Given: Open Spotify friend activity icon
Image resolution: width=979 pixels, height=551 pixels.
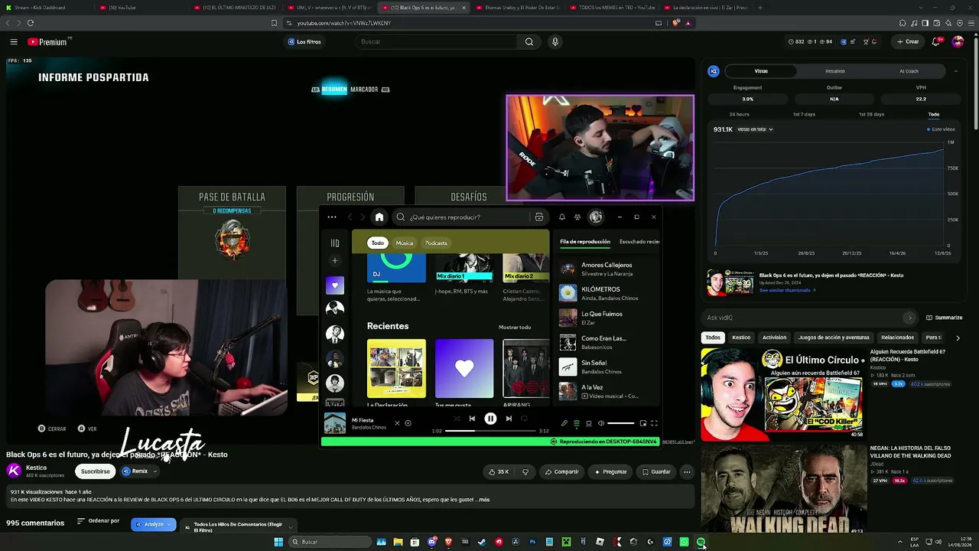Looking at the screenshot, I should (577, 217).
